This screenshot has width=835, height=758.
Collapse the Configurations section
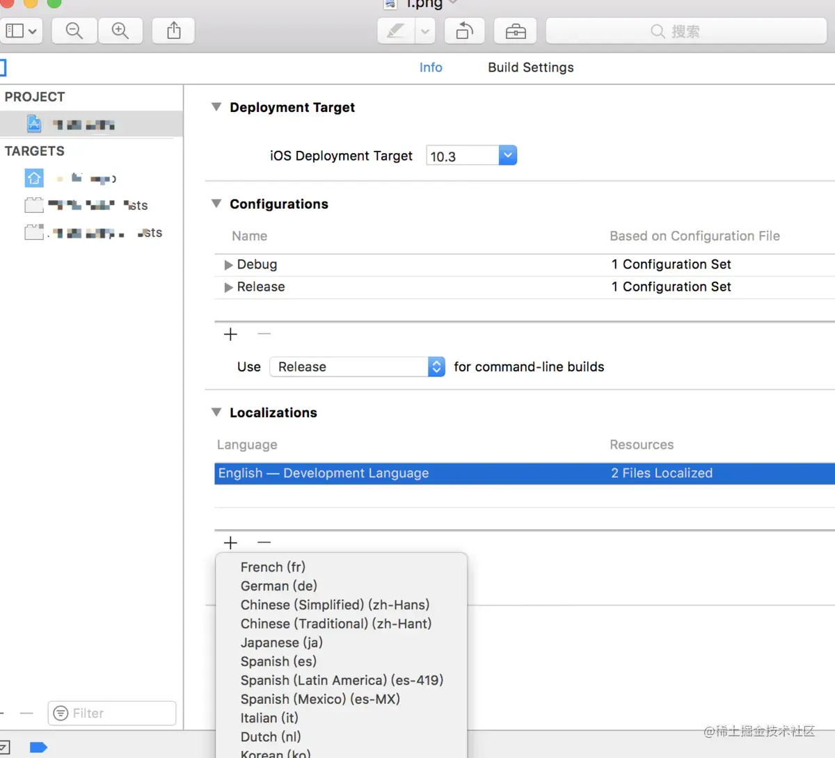pos(216,204)
